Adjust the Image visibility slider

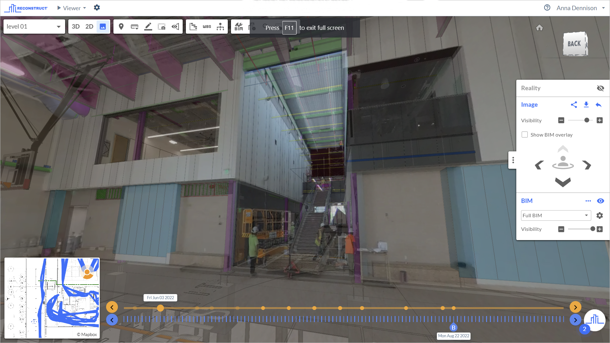[x=586, y=120]
